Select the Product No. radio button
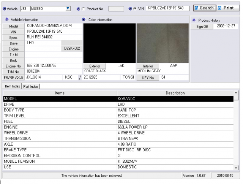243x184 pixels. click(84, 9)
